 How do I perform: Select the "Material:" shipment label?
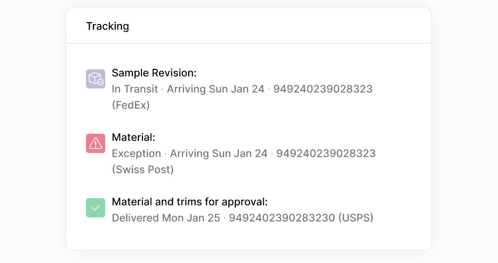click(134, 137)
